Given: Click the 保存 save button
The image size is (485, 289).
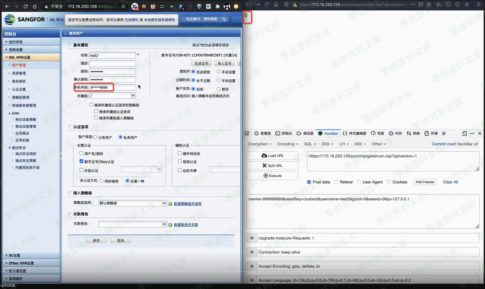Looking at the screenshot, I should [x=96, y=240].
